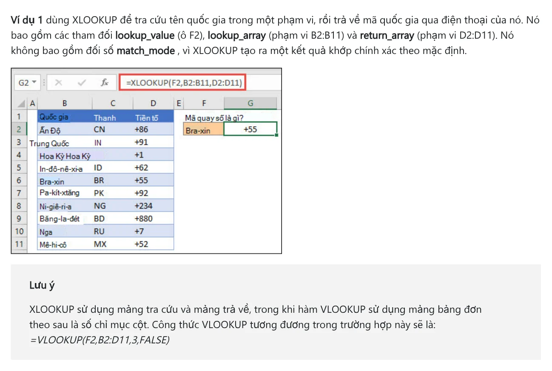Viewport: 552px width, 371px height.
Task: Click the select-all corner triangle of the sheet
Action: (21, 103)
